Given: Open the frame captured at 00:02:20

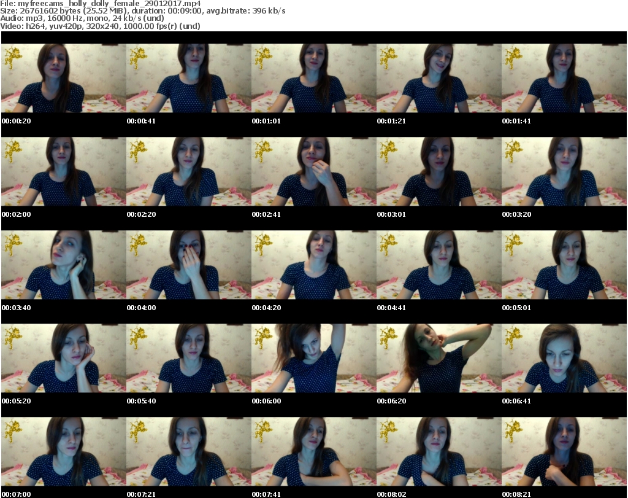Looking at the screenshot, I should pyautogui.click(x=189, y=171).
